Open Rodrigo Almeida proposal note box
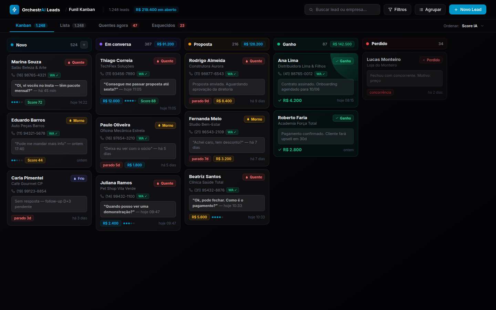This screenshot has height=310, width=496. (x=227, y=87)
